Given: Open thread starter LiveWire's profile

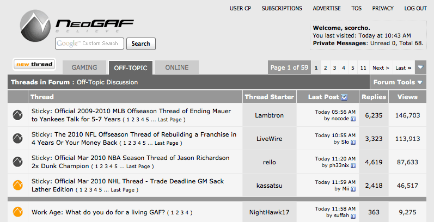Looking at the screenshot, I should [x=270, y=139].
